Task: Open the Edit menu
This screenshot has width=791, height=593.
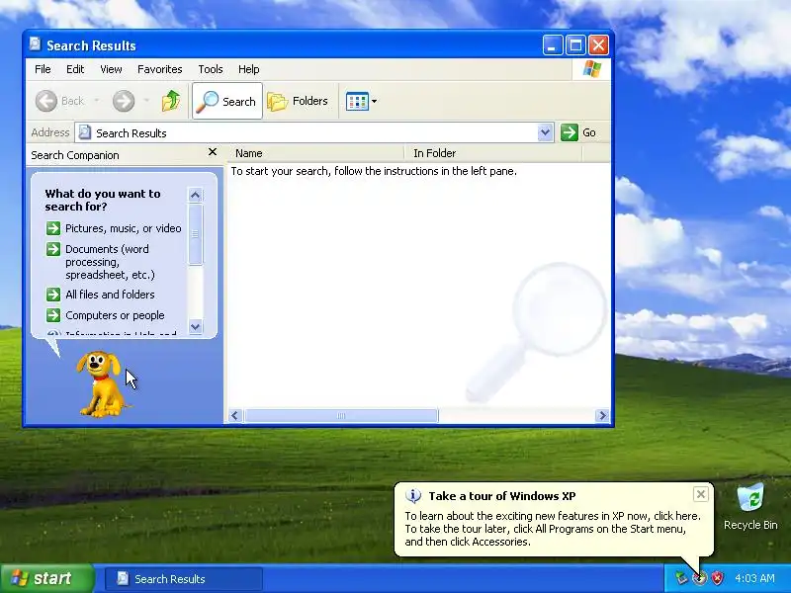Action: coord(75,69)
